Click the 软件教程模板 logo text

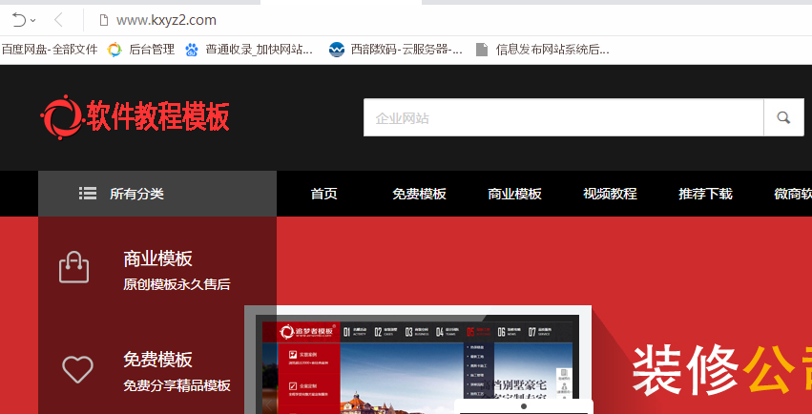point(158,117)
